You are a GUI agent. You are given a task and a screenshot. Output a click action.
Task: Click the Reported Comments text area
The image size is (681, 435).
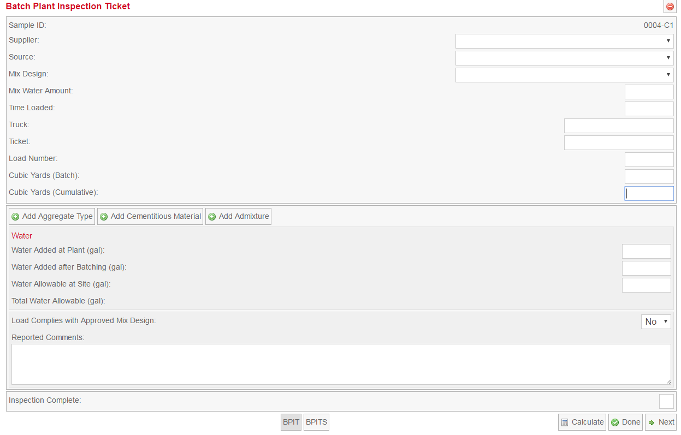341,364
